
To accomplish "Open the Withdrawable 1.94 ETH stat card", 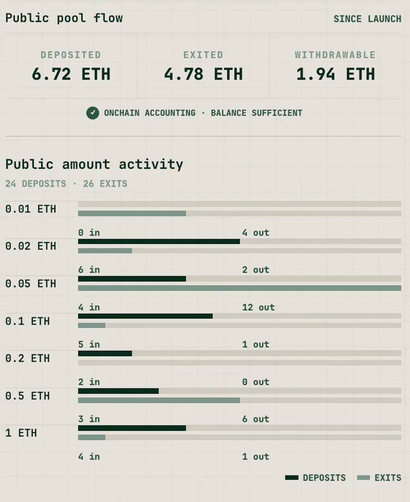I will pyautogui.click(x=335, y=66).
